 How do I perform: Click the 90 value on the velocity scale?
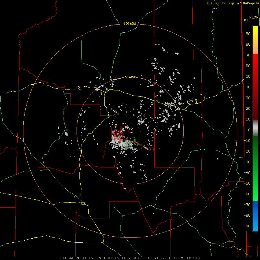point(248,34)
